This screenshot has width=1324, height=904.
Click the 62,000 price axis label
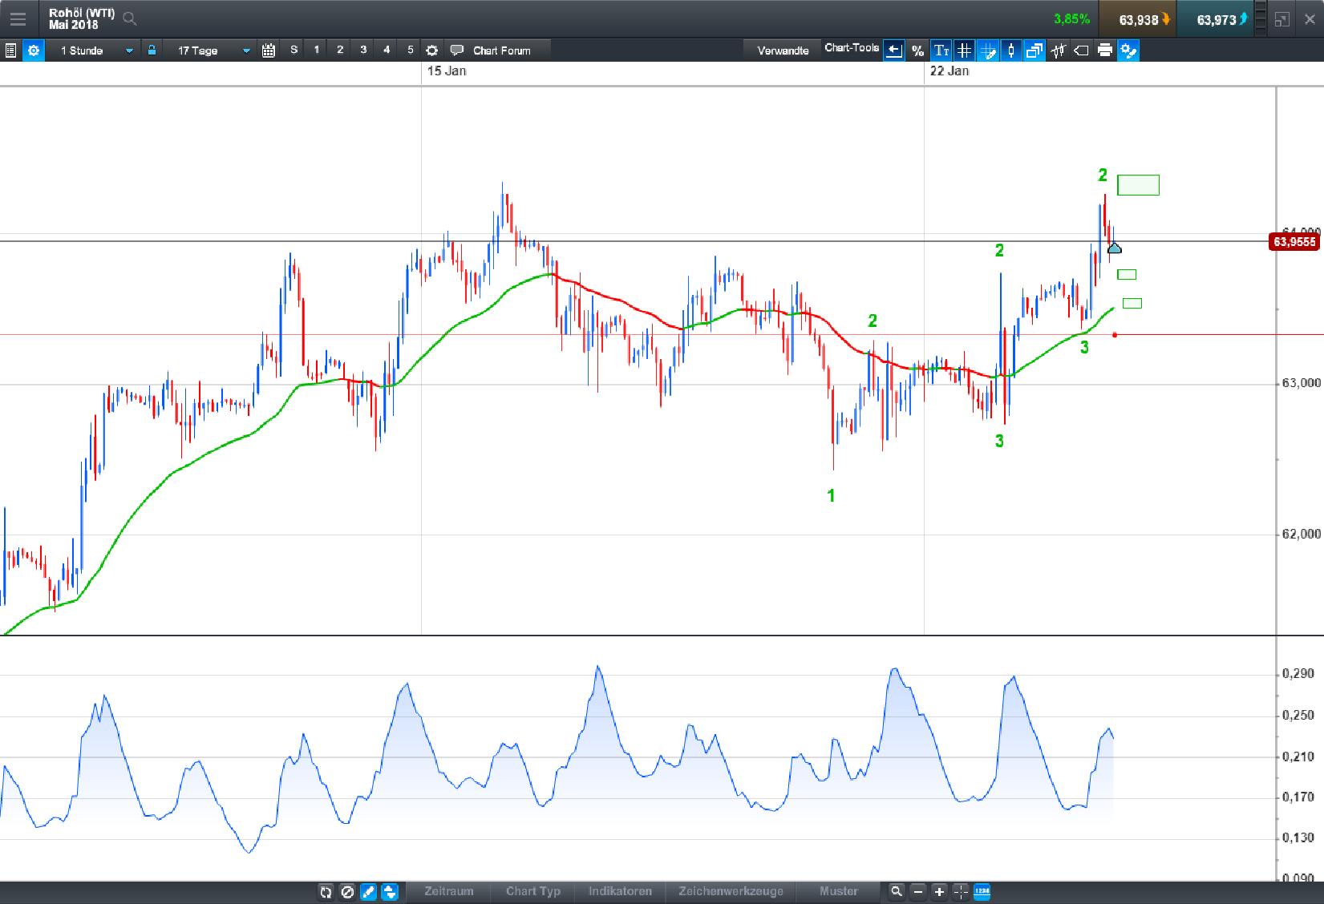[x=1301, y=535]
